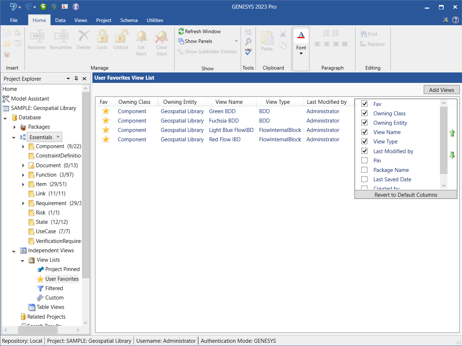Viewport: 462px width, 346px height.
Task: Open the Utilities tab
Action: (155, 21)
